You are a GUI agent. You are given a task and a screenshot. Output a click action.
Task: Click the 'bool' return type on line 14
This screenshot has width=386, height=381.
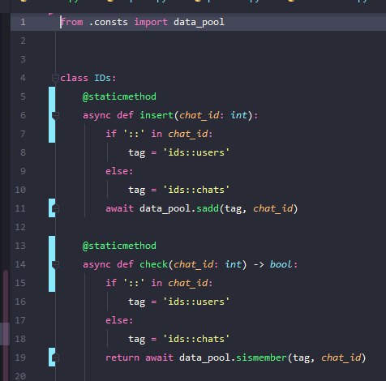click(281, 264)
